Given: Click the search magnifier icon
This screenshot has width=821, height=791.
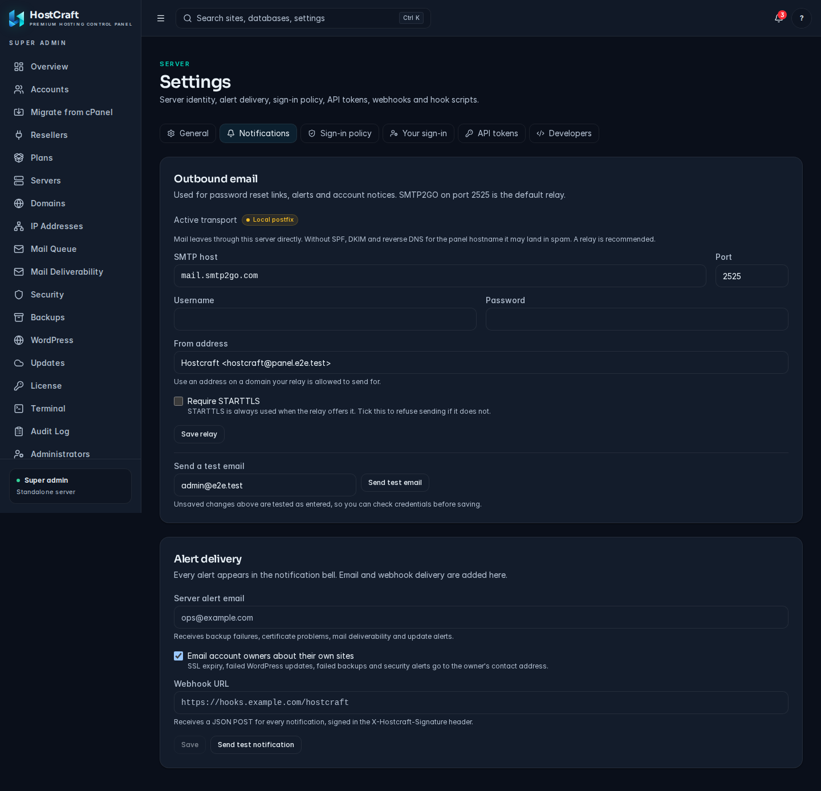Looking at the screenshot, I should pyautogui.click(x=187, y=18).
